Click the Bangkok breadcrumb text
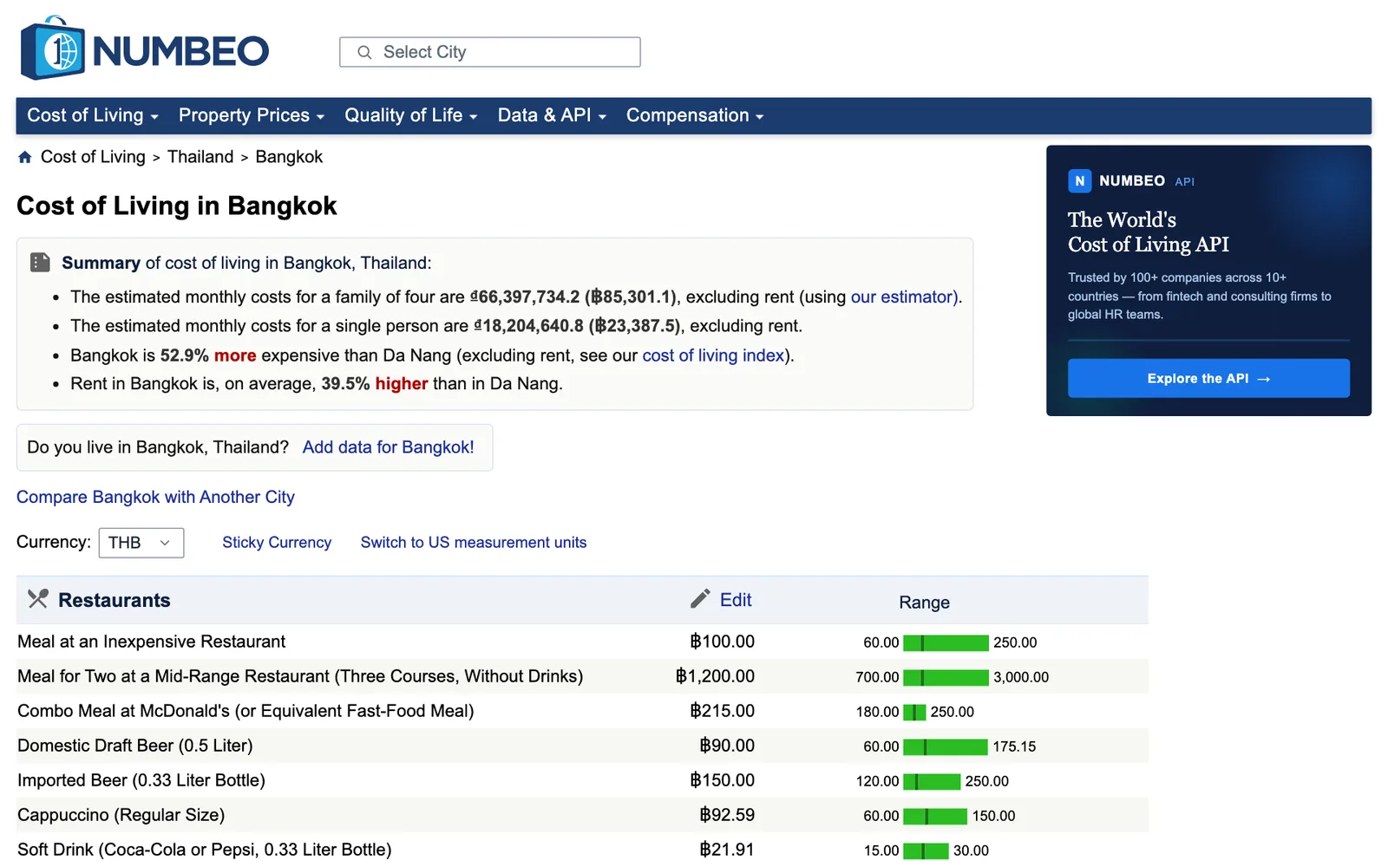Screen dimensions: 1388x867 pyautogui.click(x=289, y=157)
